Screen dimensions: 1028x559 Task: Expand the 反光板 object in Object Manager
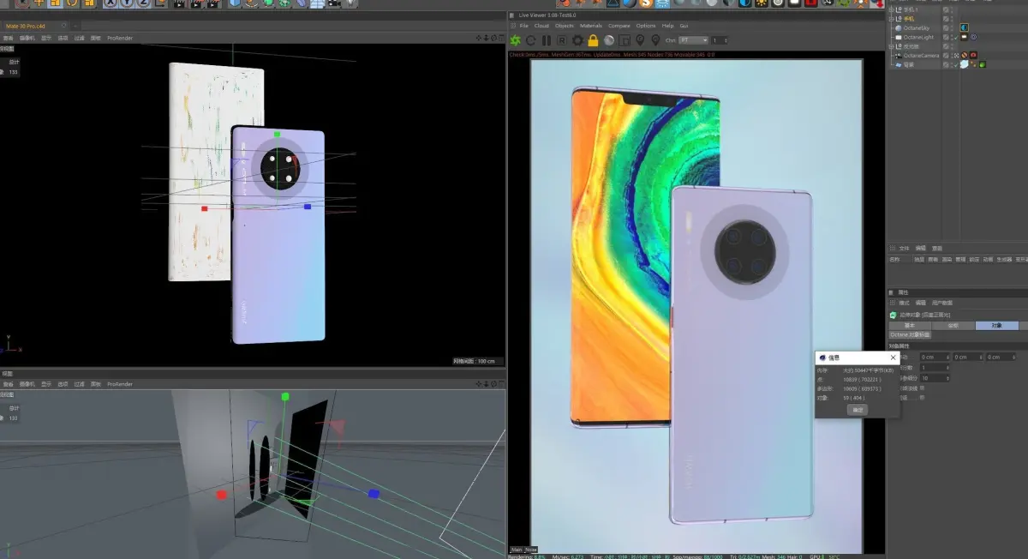891,46
